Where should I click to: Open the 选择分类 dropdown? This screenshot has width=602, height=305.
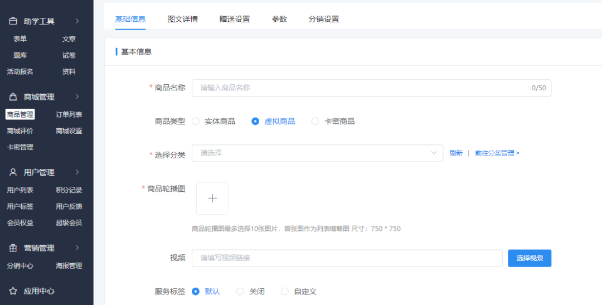coord(317,153)
